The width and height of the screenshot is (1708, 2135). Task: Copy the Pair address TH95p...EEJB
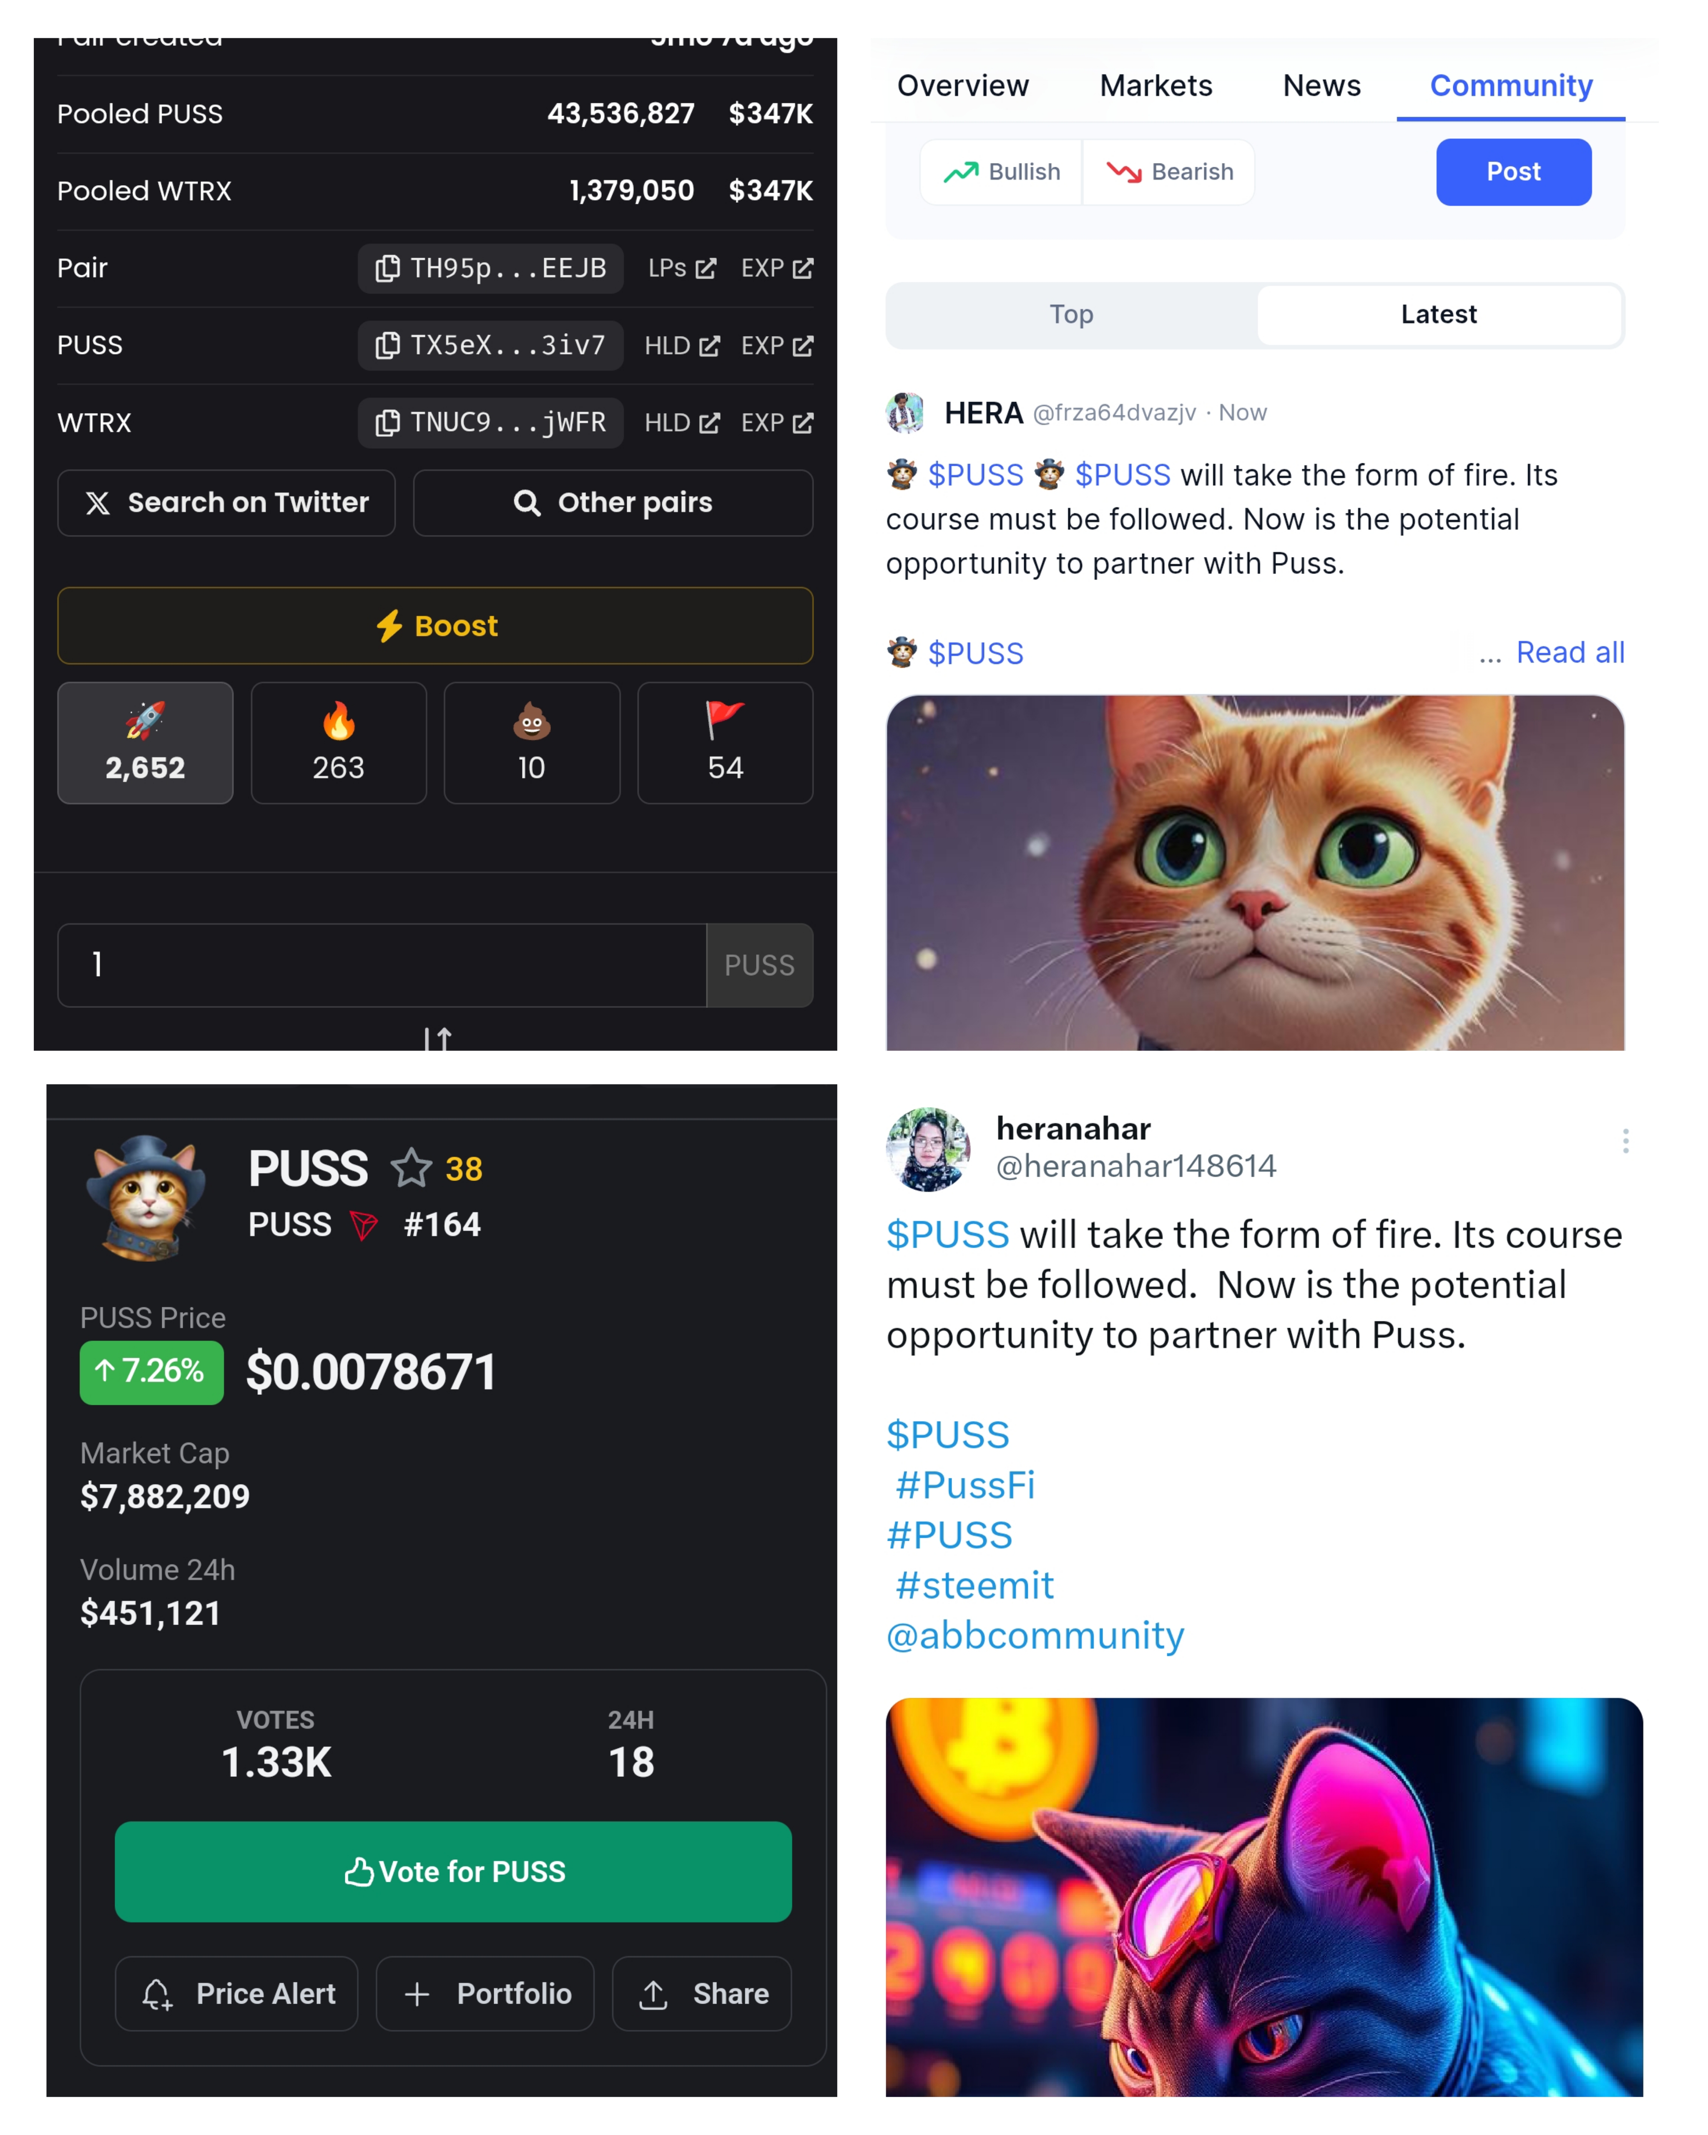(490, 269)
